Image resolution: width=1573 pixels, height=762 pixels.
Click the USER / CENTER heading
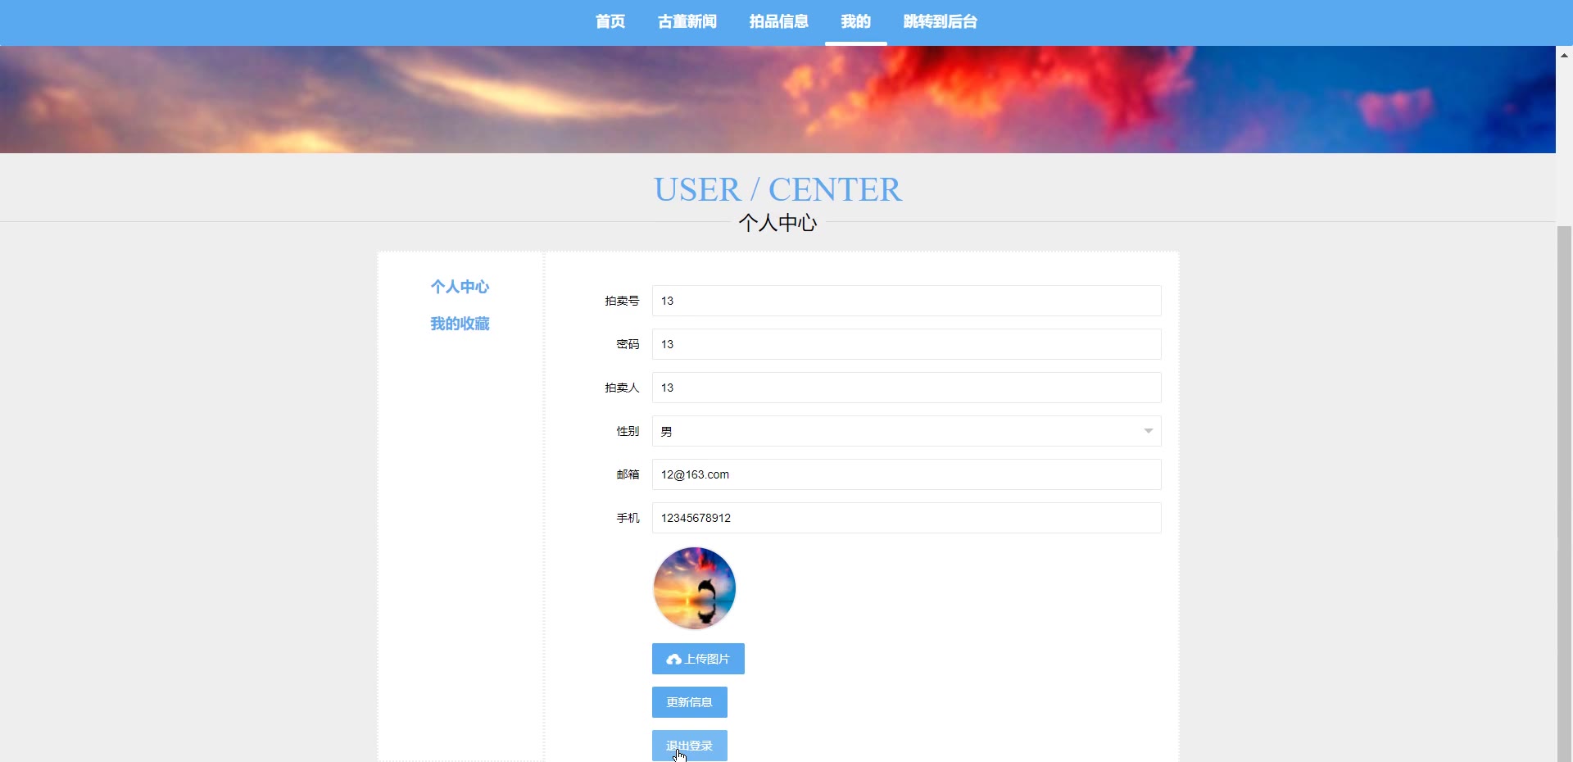(x=777, y=189)
